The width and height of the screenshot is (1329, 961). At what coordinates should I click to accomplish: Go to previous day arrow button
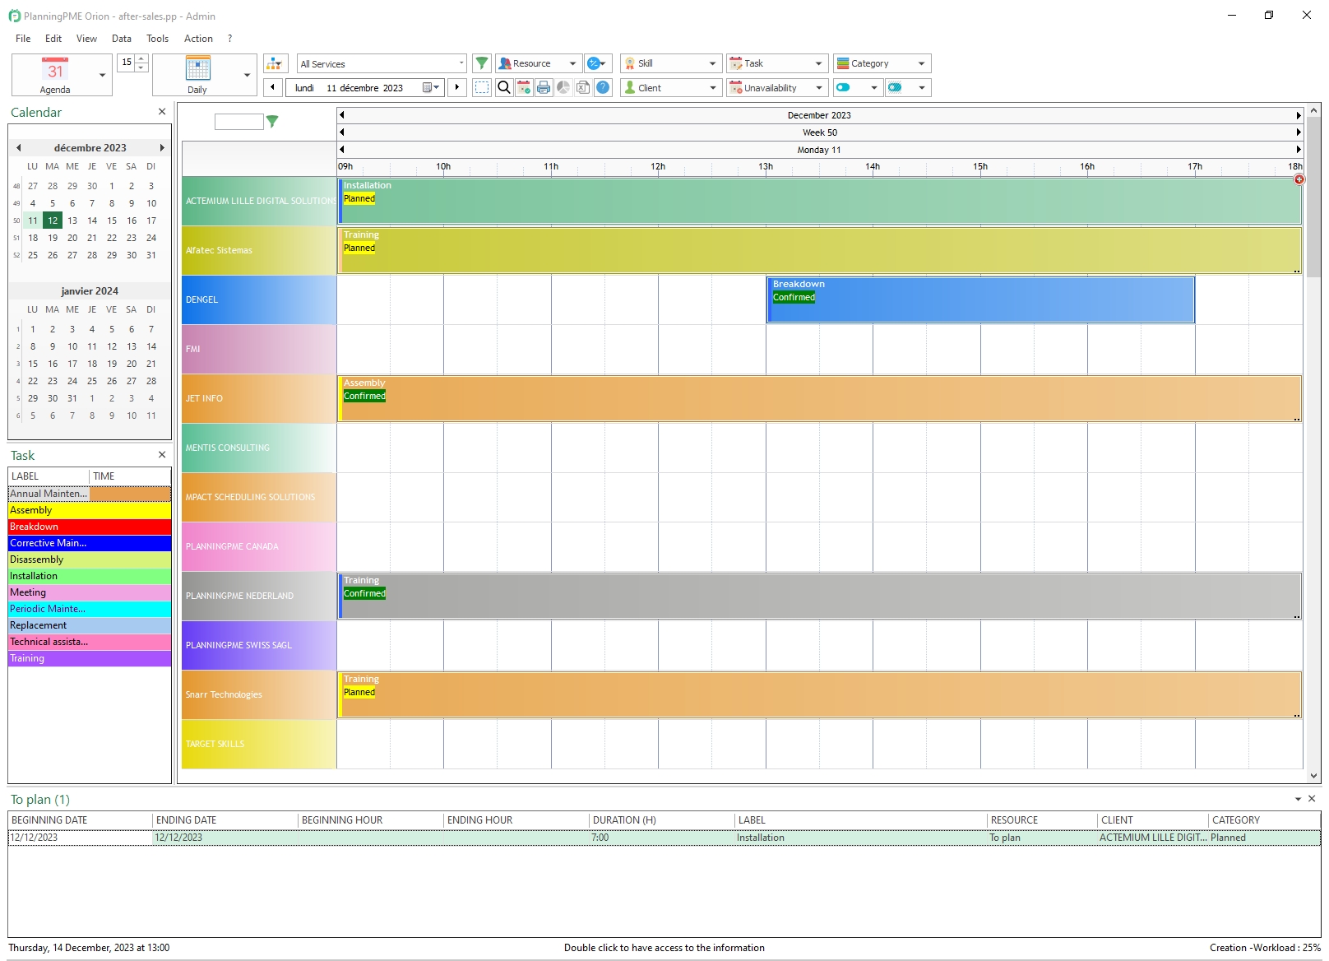[274, 87]
